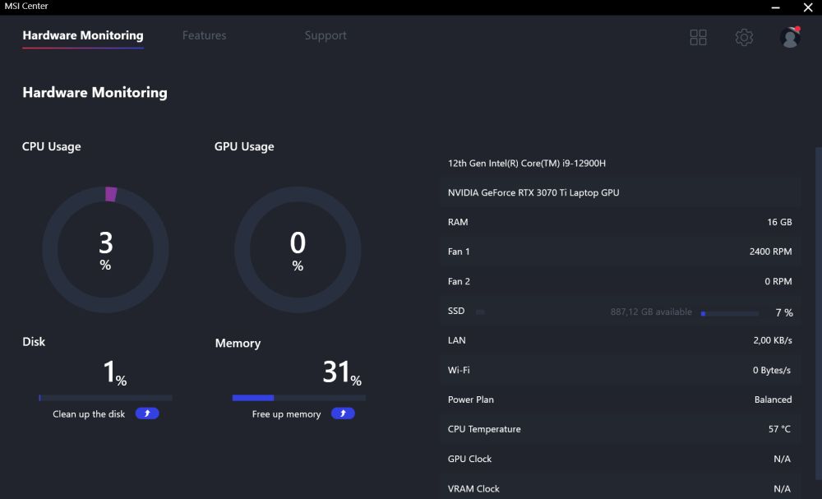Image resolution: width=822 pixels, height=499 pixels.
Task: Click the Memory usage progress bar
Action: coord(299,398)
